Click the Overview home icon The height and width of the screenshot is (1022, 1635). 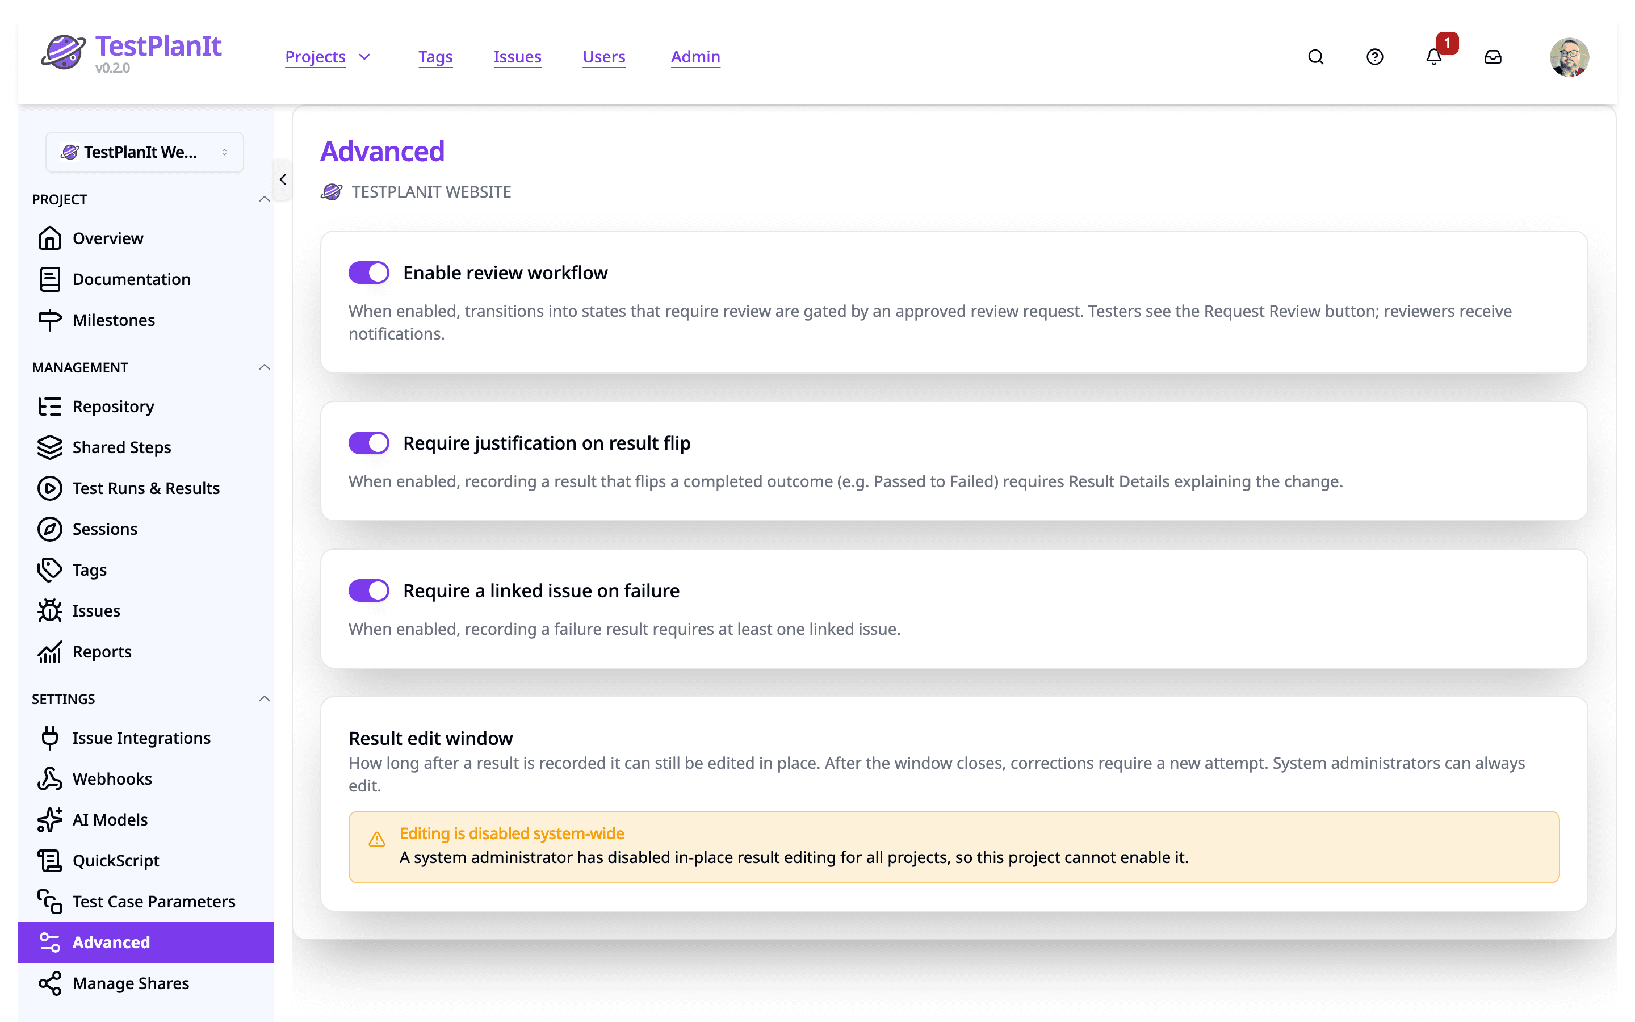point(50,238)
